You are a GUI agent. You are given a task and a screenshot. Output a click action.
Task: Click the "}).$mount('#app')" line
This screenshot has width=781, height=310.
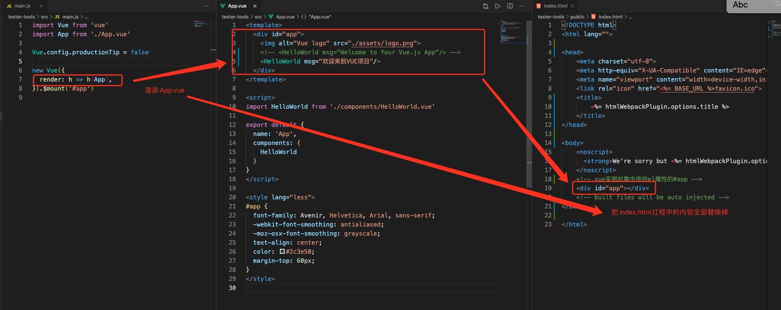click(63, 88)
